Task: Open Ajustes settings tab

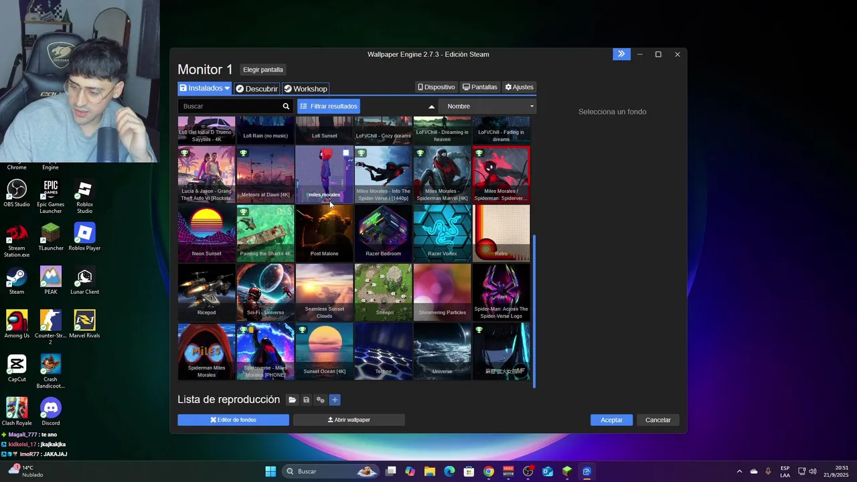Action: coord(519,87)
